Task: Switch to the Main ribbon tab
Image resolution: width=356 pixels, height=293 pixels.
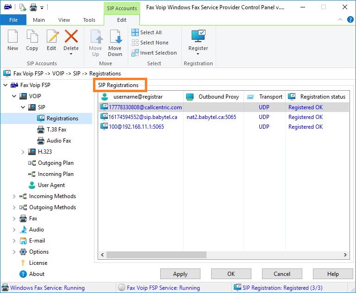Action: coord(39,20)
